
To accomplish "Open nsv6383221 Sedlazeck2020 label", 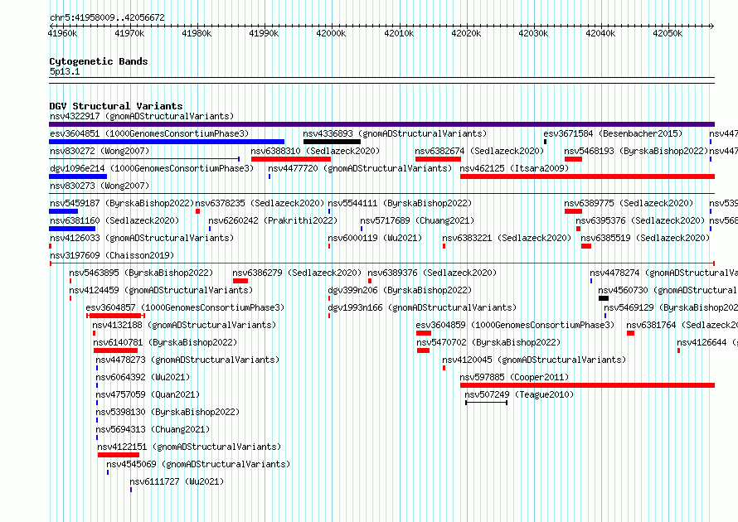I will tap(507, 238).
